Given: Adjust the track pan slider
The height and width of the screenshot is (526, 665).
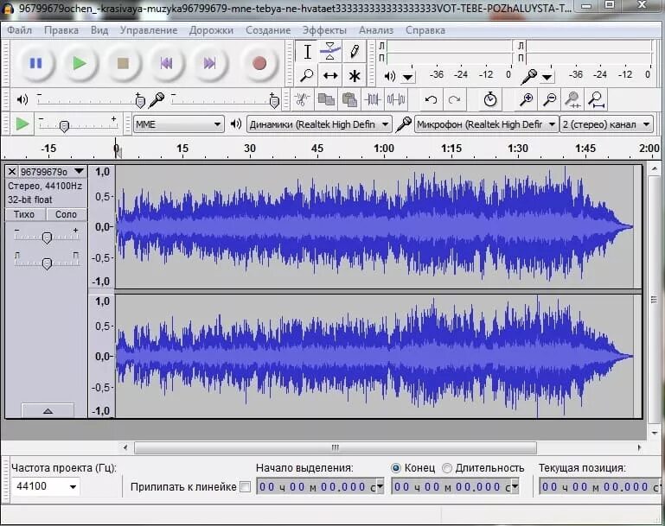Looking at the screenshot, I should point(47,263).
